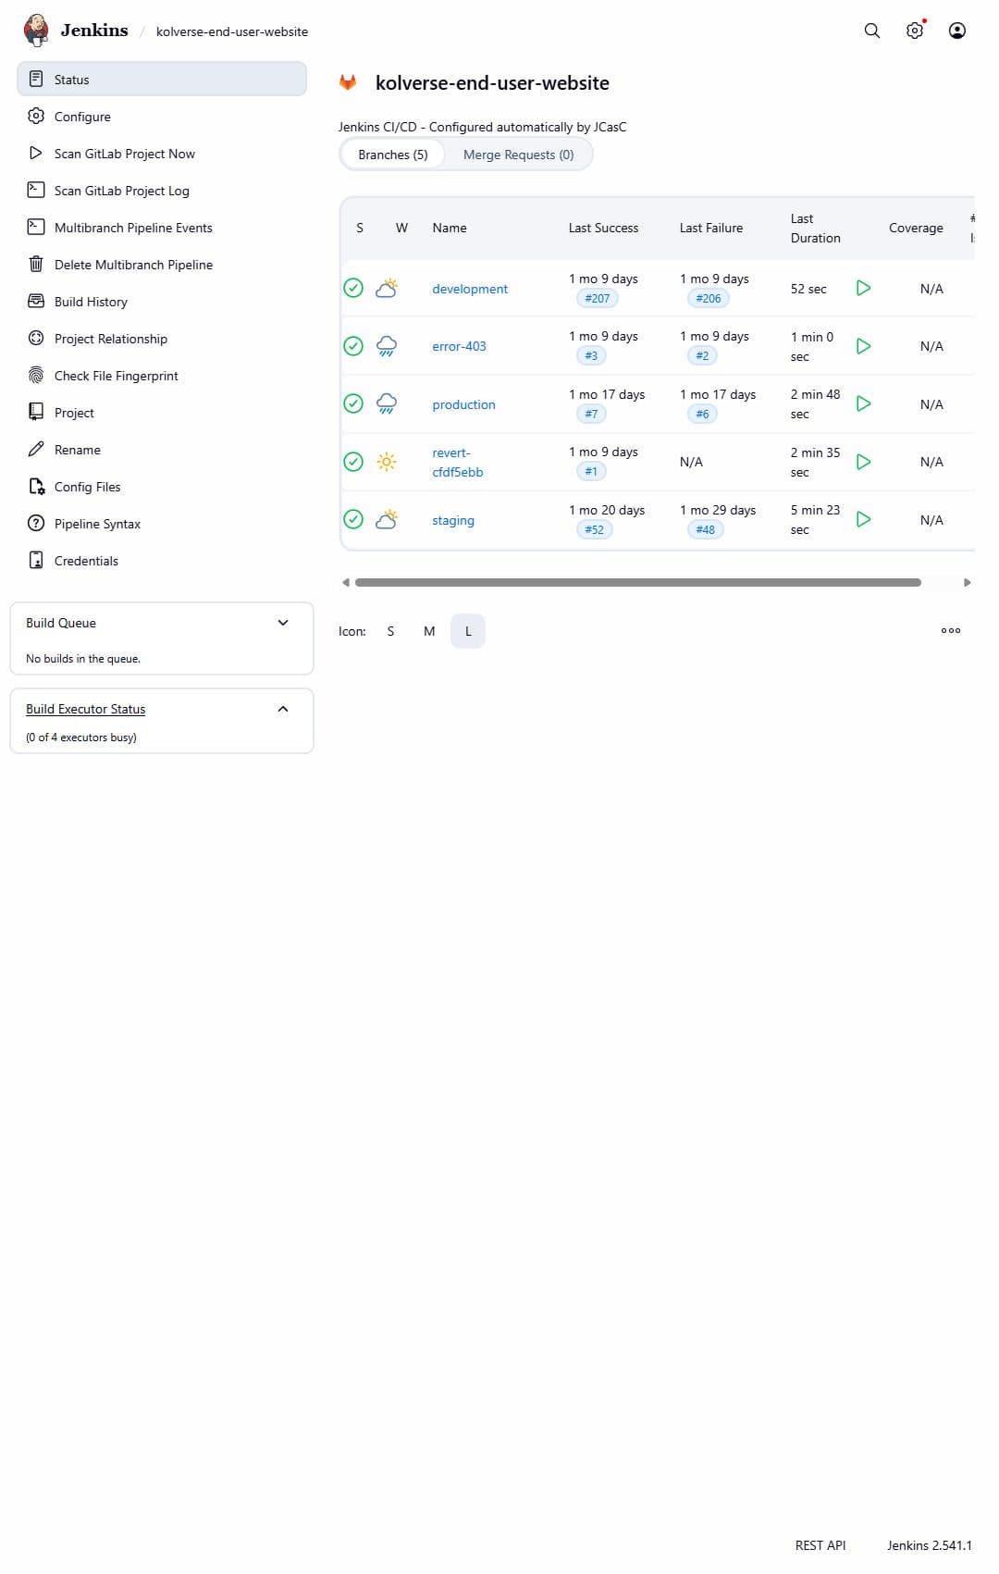Switch to Branches (5) tab
Image resolution: width=999 pixels, height=1574 pixels.
click(393, 155)
